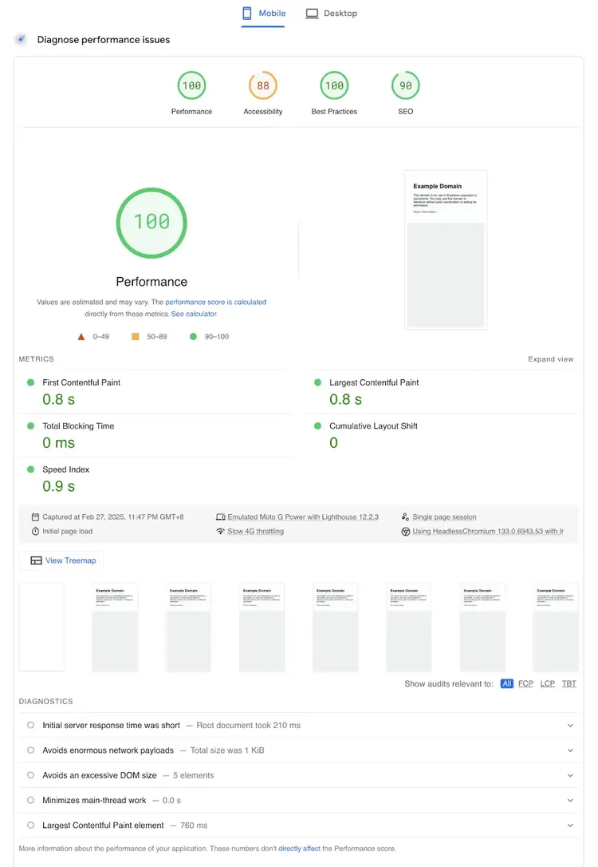This screenshot has height=867, width=598.
Task: Open the directly affect link
Action: [x=299, y=848]
